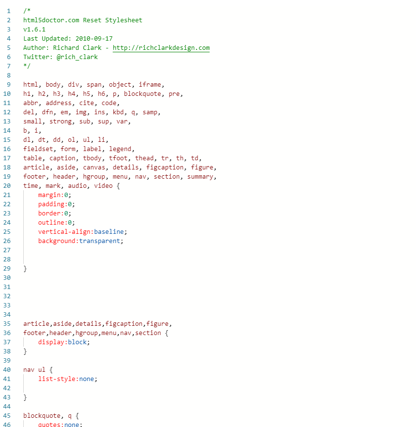Place cursor on margin:0 declaration
Screen dimensions: 416x427
55,195
